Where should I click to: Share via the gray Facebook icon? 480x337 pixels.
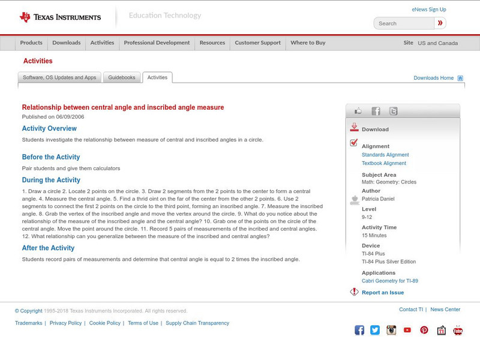[x=376, y=111]
